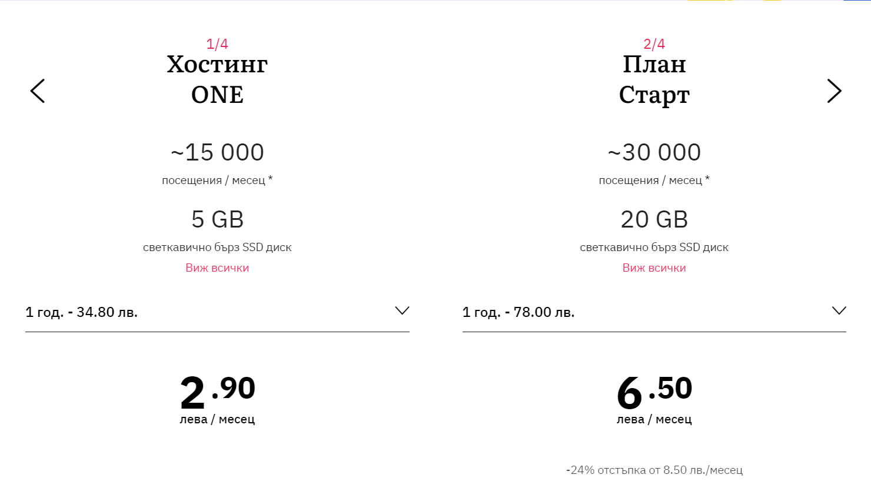
Task: Click the next plan right arrow
Action: tap(834, 91)
